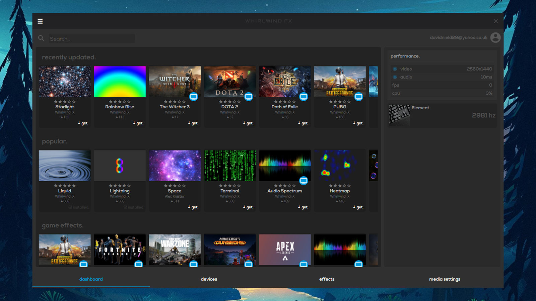Open the user account avatar
Screen dimensions: 536x301
(495, 37)
